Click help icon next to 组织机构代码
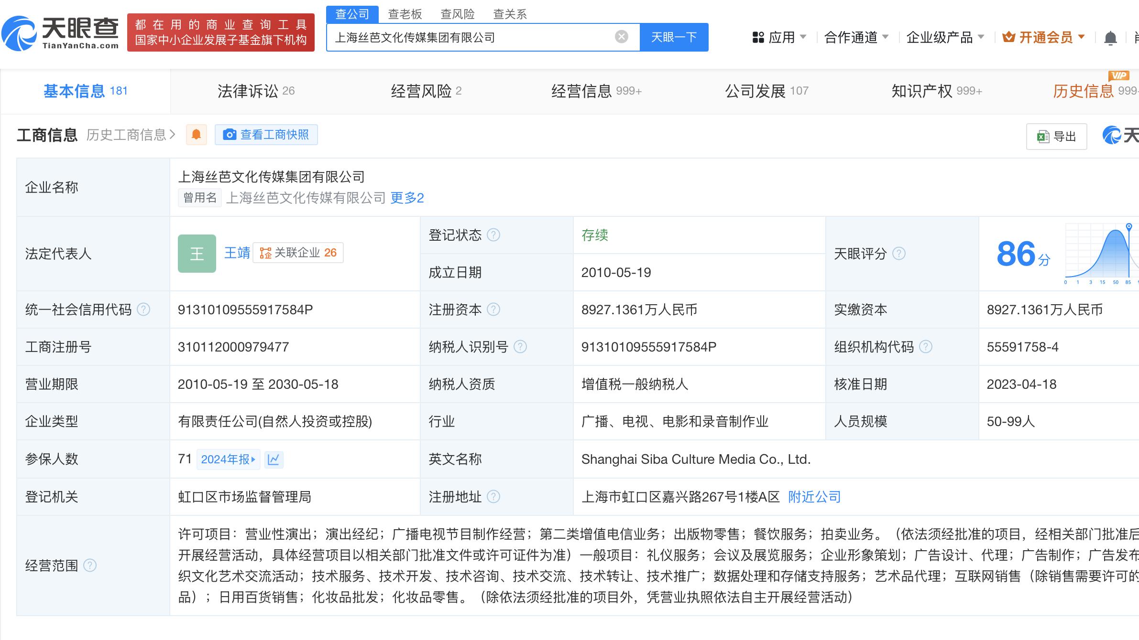 925,347
